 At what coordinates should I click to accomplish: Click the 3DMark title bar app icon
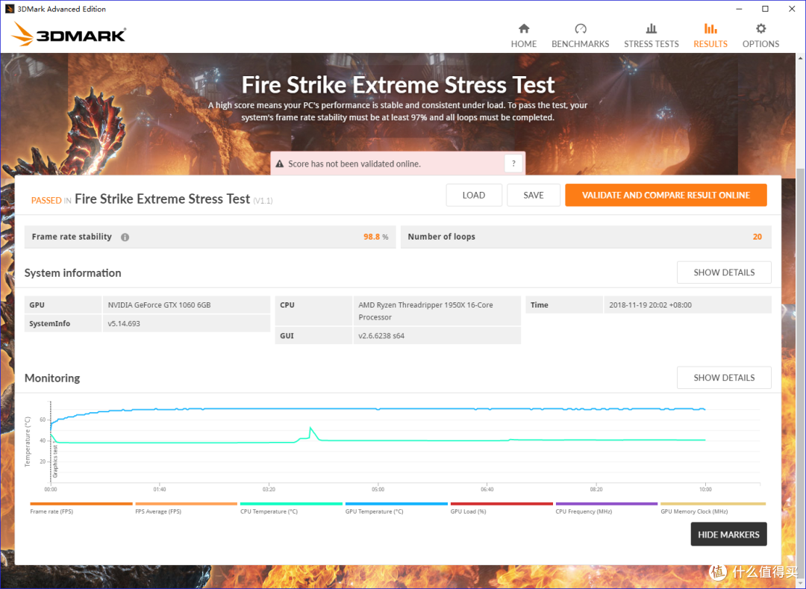[x=9, y=9]
